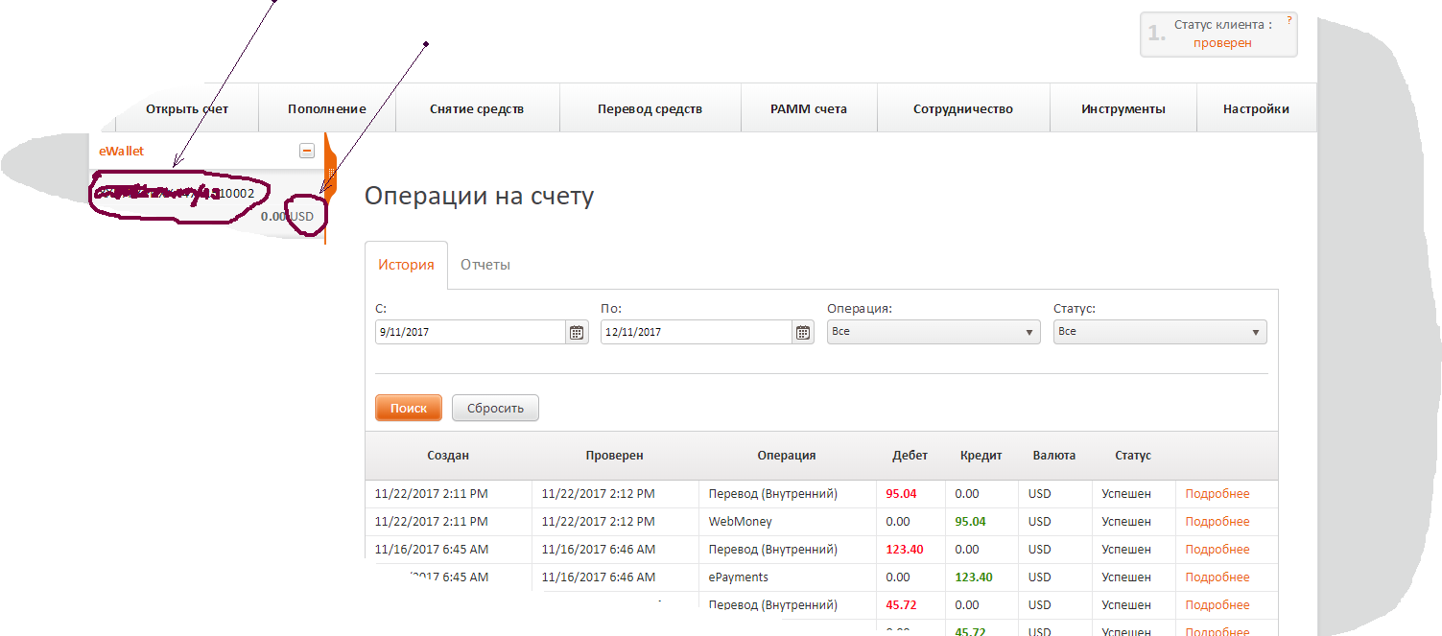Click the Операция column header
This screenshot has width=1442, height=636.
click(x=786, y=456)
